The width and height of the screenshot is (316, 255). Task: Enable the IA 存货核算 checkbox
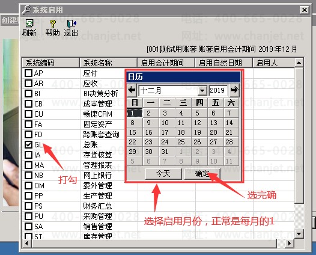28,155
